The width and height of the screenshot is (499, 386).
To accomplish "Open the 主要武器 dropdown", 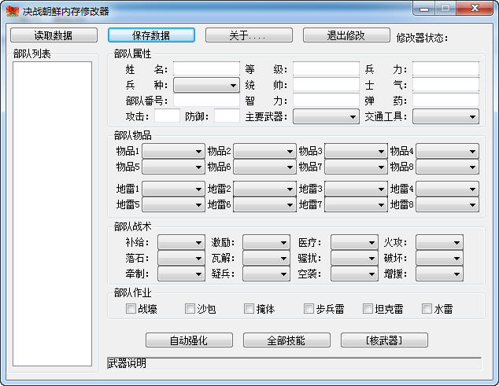I will point(326,116).
